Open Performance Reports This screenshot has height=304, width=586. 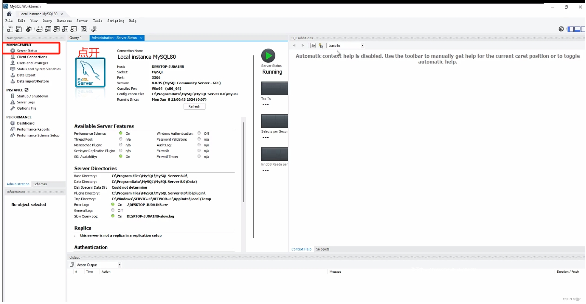coord(33,130)
